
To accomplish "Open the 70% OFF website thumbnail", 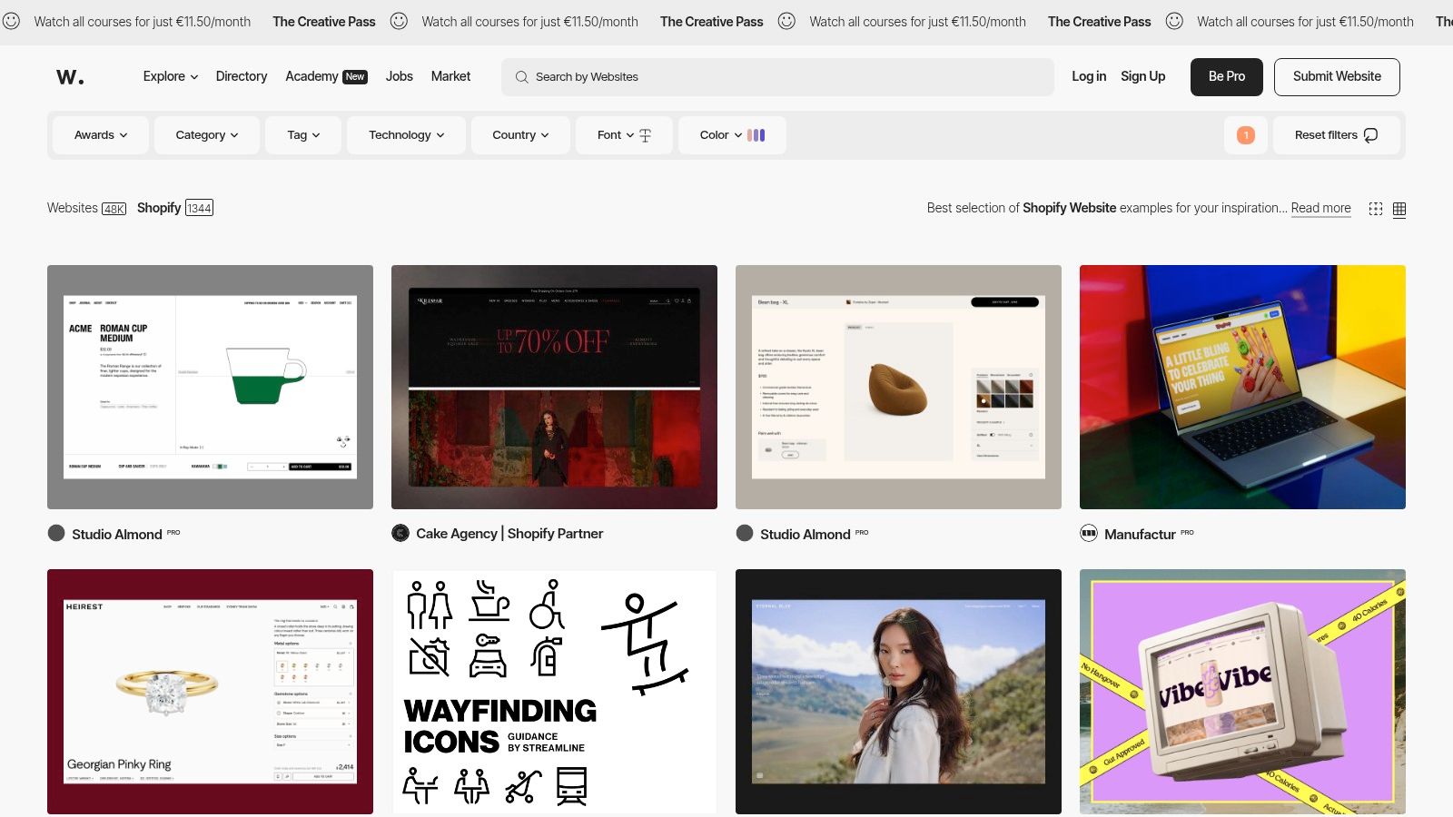I will tap(554, 387).
